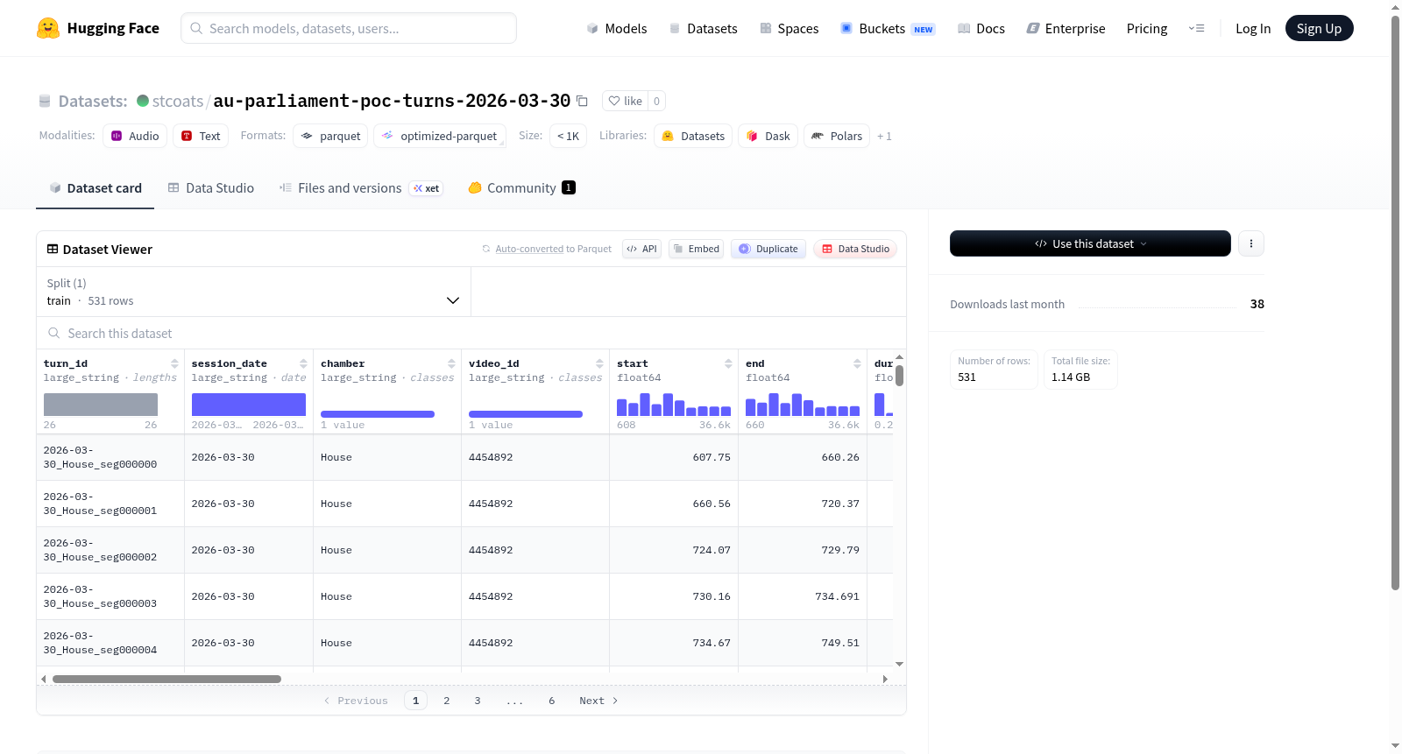Go to Models in the top navigation
Image resolution: width=1402 pixels, height=754 pixels.
[617, 28]
